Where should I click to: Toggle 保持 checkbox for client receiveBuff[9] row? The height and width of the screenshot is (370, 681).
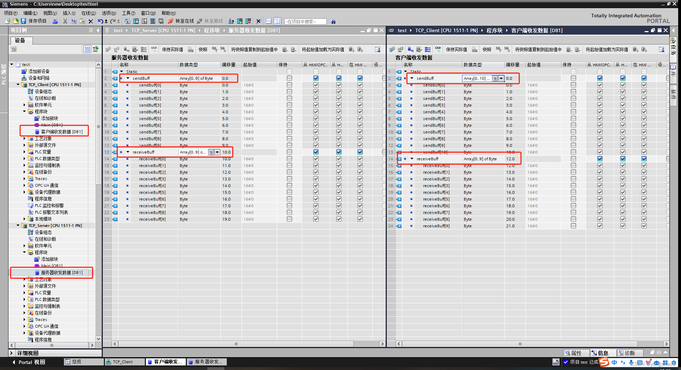573,226
